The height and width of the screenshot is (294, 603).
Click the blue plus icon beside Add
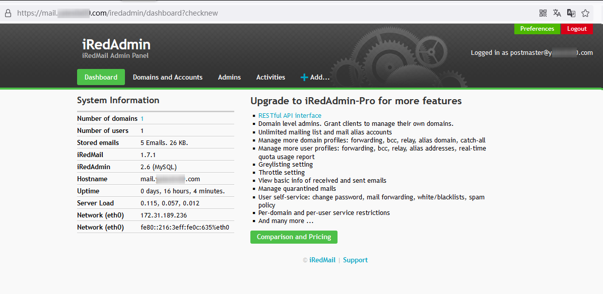pos(304,77)
